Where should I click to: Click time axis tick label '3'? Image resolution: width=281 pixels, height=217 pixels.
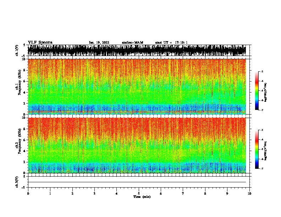94,194
